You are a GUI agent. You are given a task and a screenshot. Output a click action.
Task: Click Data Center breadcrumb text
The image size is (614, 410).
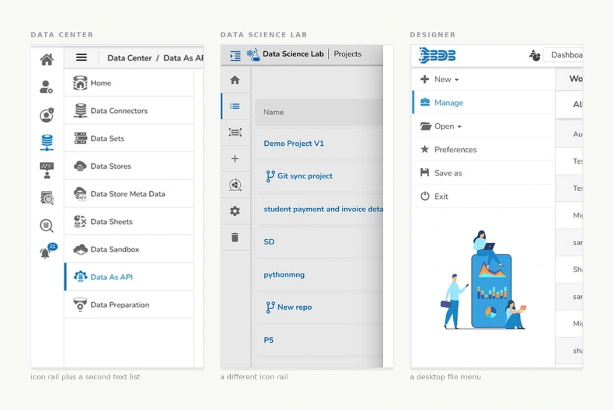pos(130,58)
